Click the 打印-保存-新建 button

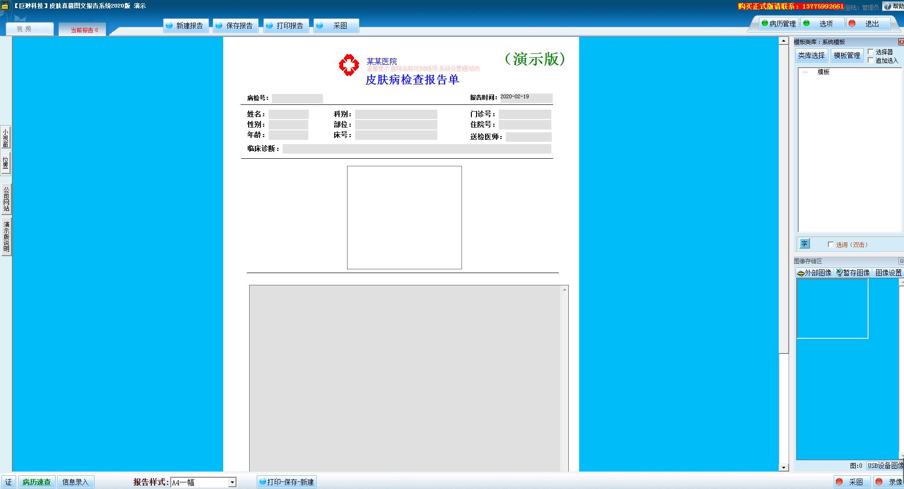[x=287, y=482]
